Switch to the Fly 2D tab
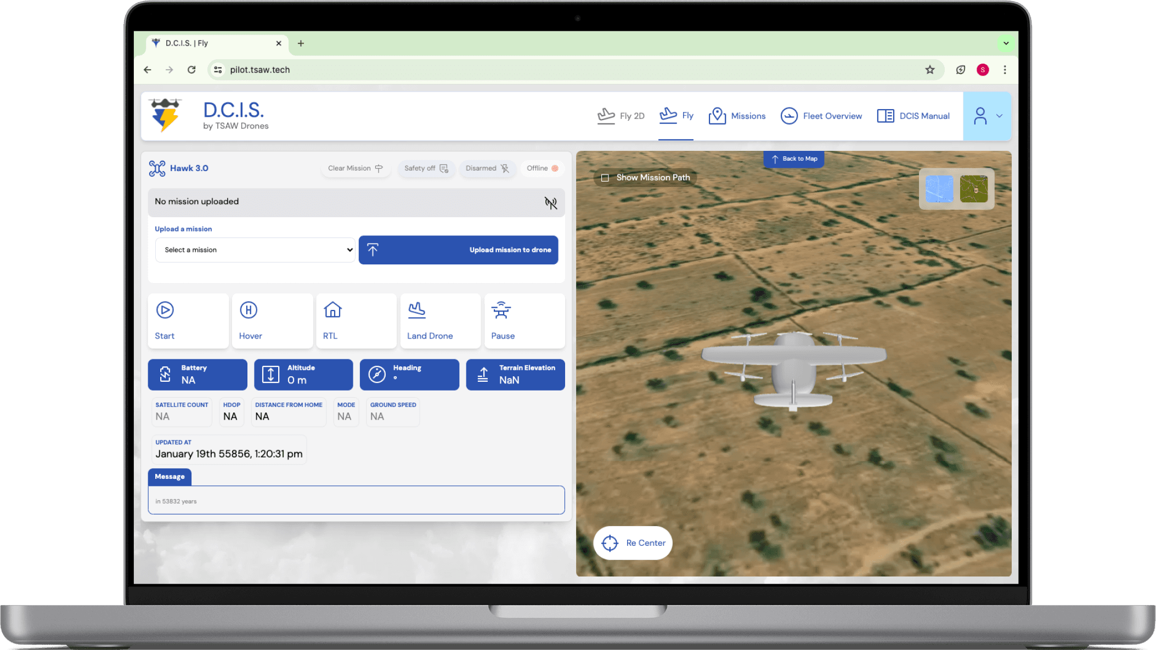Screen dimensions: 1156x650 (621, 116)
